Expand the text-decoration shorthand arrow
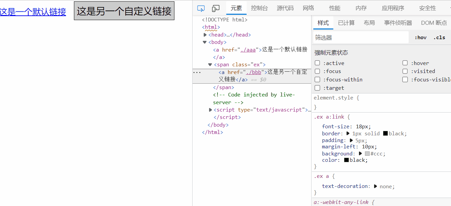 [375, 186]
